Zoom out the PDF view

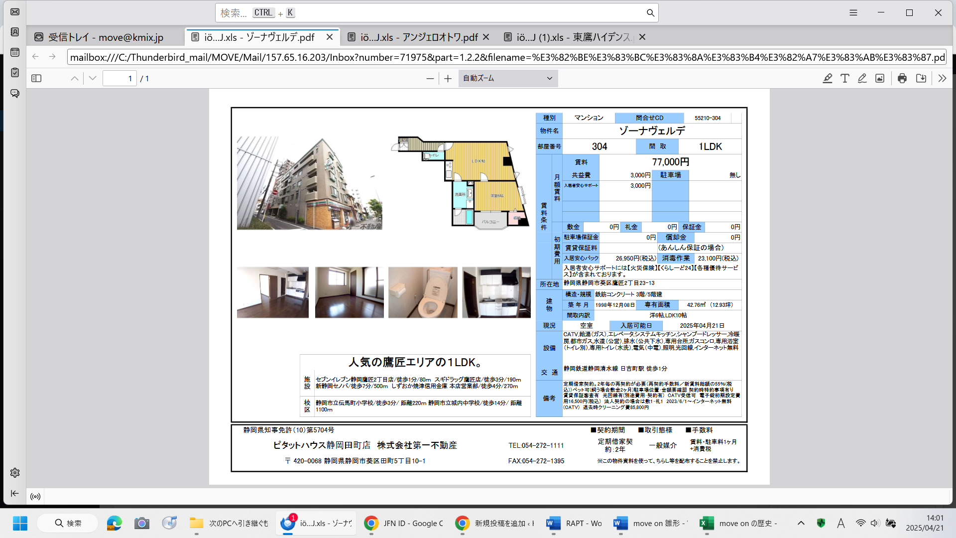click(430, 78)
